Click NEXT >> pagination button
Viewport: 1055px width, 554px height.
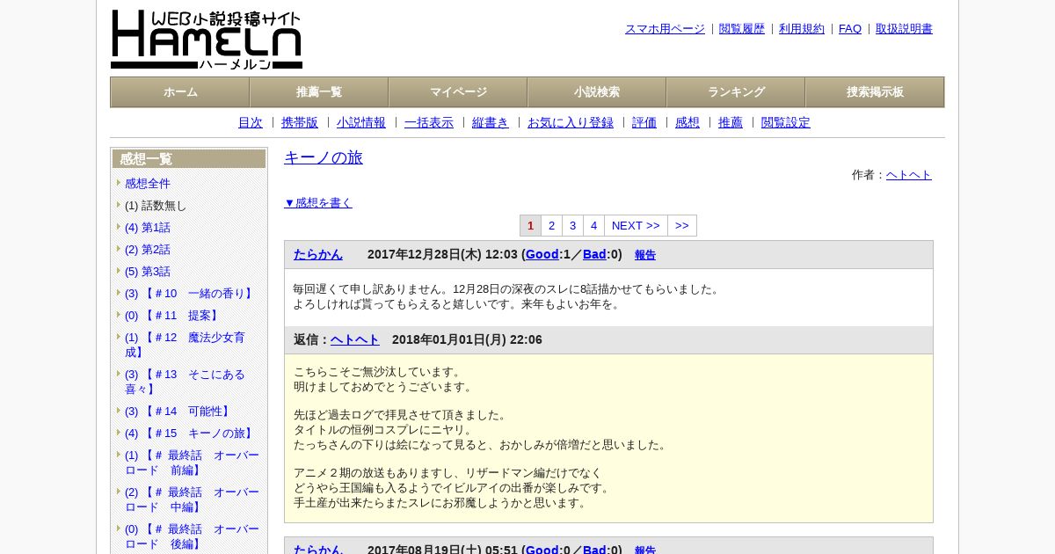[x=636, y=225]
